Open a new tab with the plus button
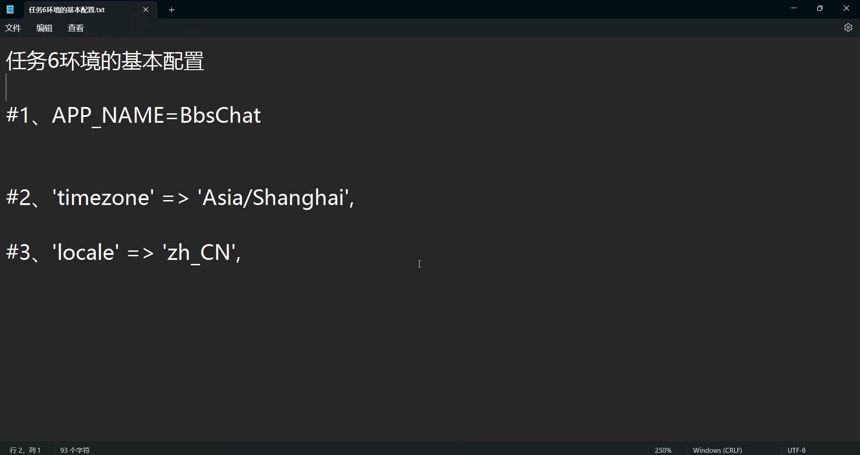 [x=171, y=9]
